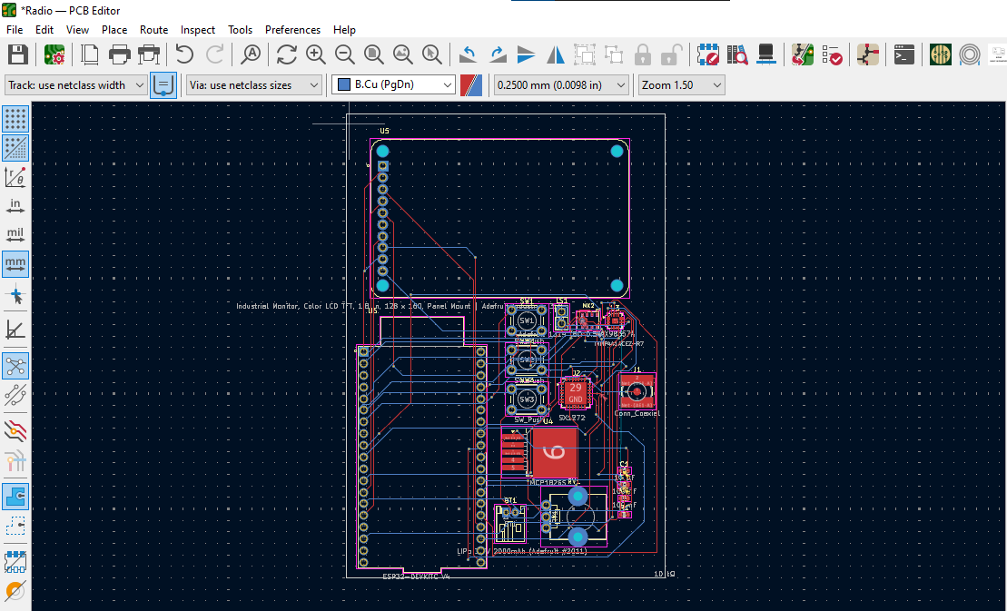Open the B.Cu layer selector

[x=394, y=84]
